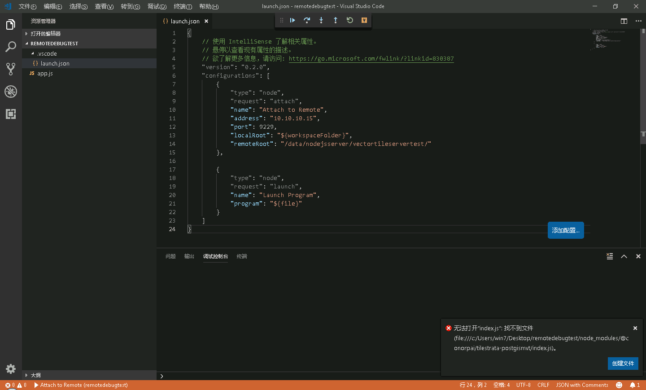Dismiss the index.js error notification

click(x=635, y=328)
